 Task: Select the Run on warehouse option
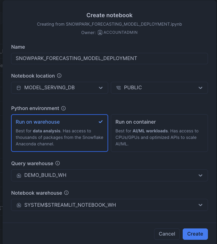[x=60, y=133]
